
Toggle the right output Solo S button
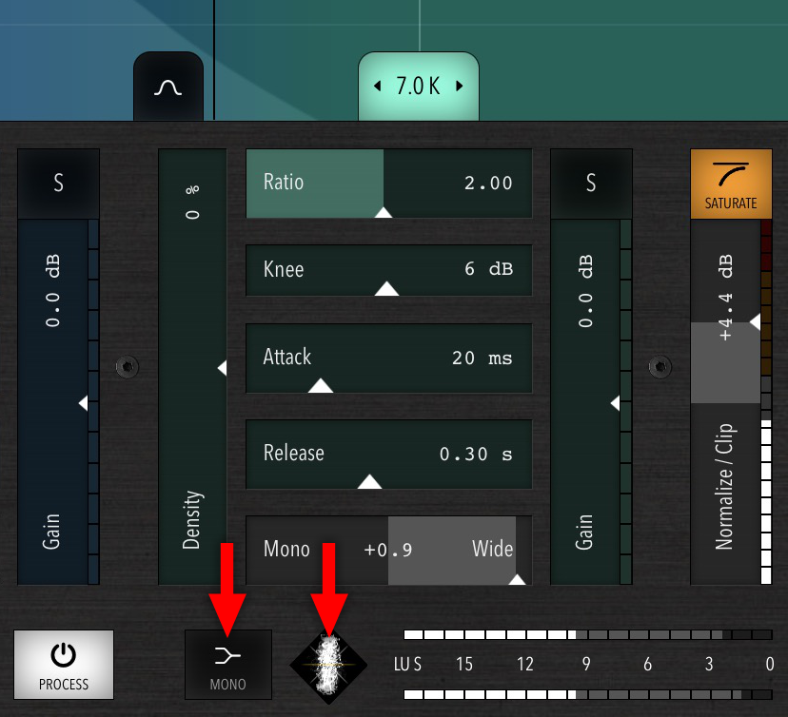click(x=591, y=184)
